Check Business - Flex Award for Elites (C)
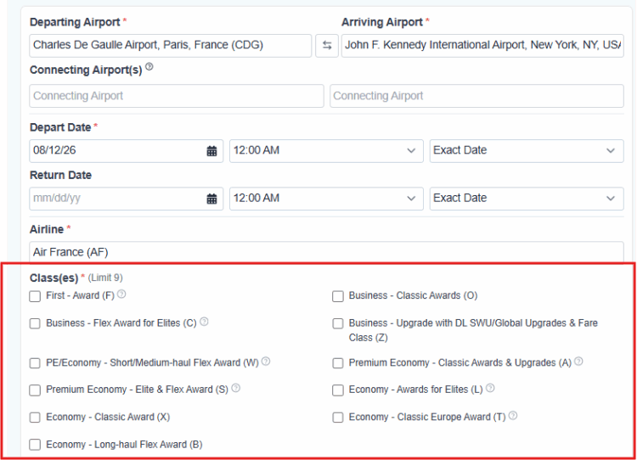This screenshot has height=460, width=637. pos(35,323)
